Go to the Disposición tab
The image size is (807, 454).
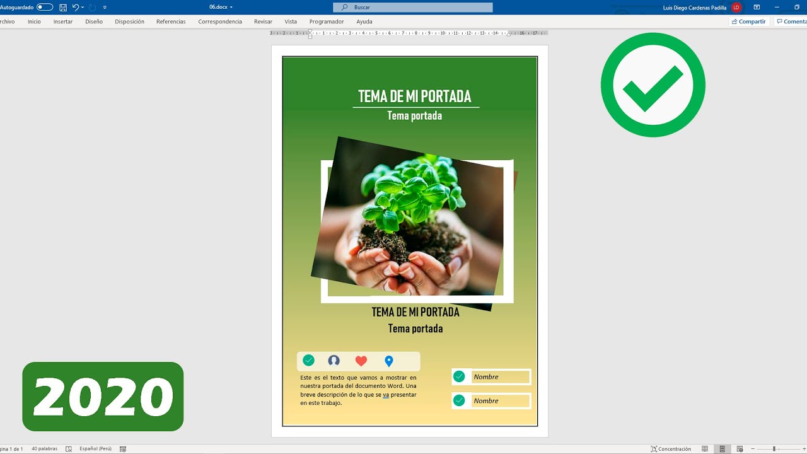pyautogui.click(x=129, y=21)
